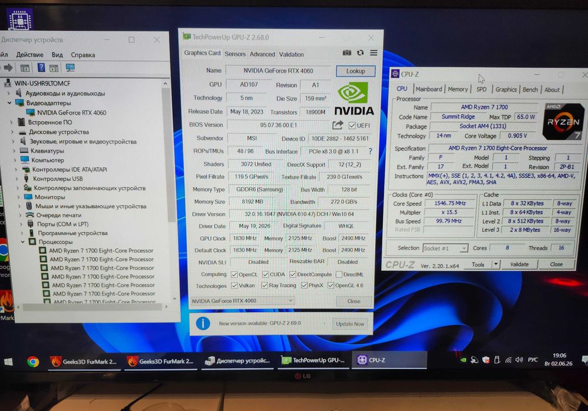Screen dimensions: 588x411
Task: Select NVIDIA GeForce RTX 4060 tree item
Action: [x=71, y=112]
